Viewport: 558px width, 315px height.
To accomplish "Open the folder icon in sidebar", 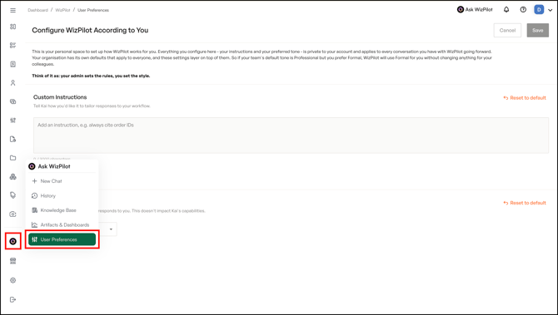I will (x=12, y=158).
